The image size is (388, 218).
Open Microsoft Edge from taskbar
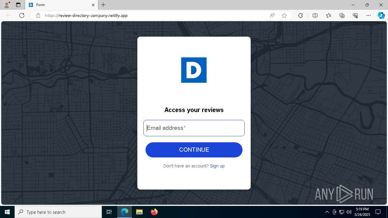[x=125, y=212]
